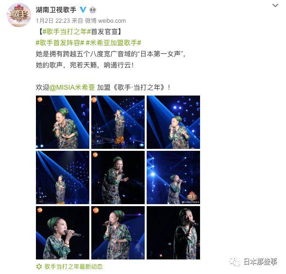The image size is (286, 274).
Task: Open the bottom-right dark photo thumbnail
Action: (173, 233)
